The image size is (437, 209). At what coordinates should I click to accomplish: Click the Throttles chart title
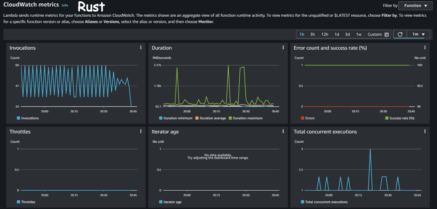20,132
